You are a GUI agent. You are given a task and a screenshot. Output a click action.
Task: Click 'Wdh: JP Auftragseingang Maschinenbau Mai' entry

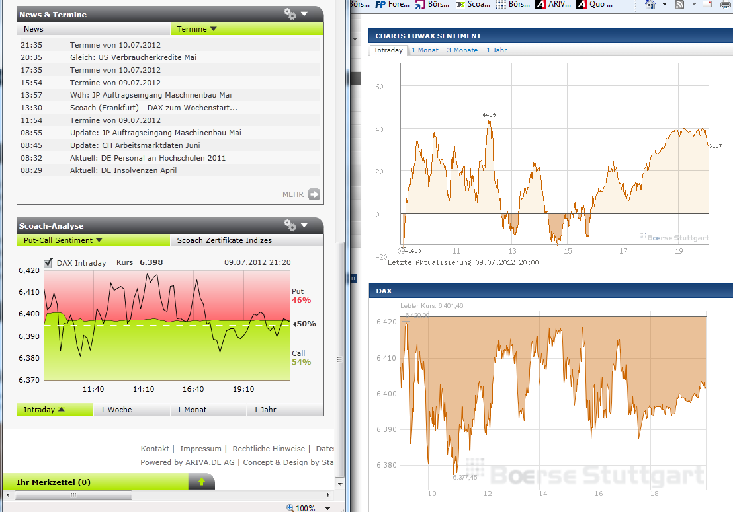click(151, 95)
